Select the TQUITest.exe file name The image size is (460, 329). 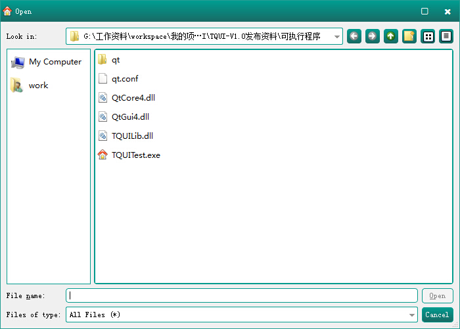[x=136, y=155]
